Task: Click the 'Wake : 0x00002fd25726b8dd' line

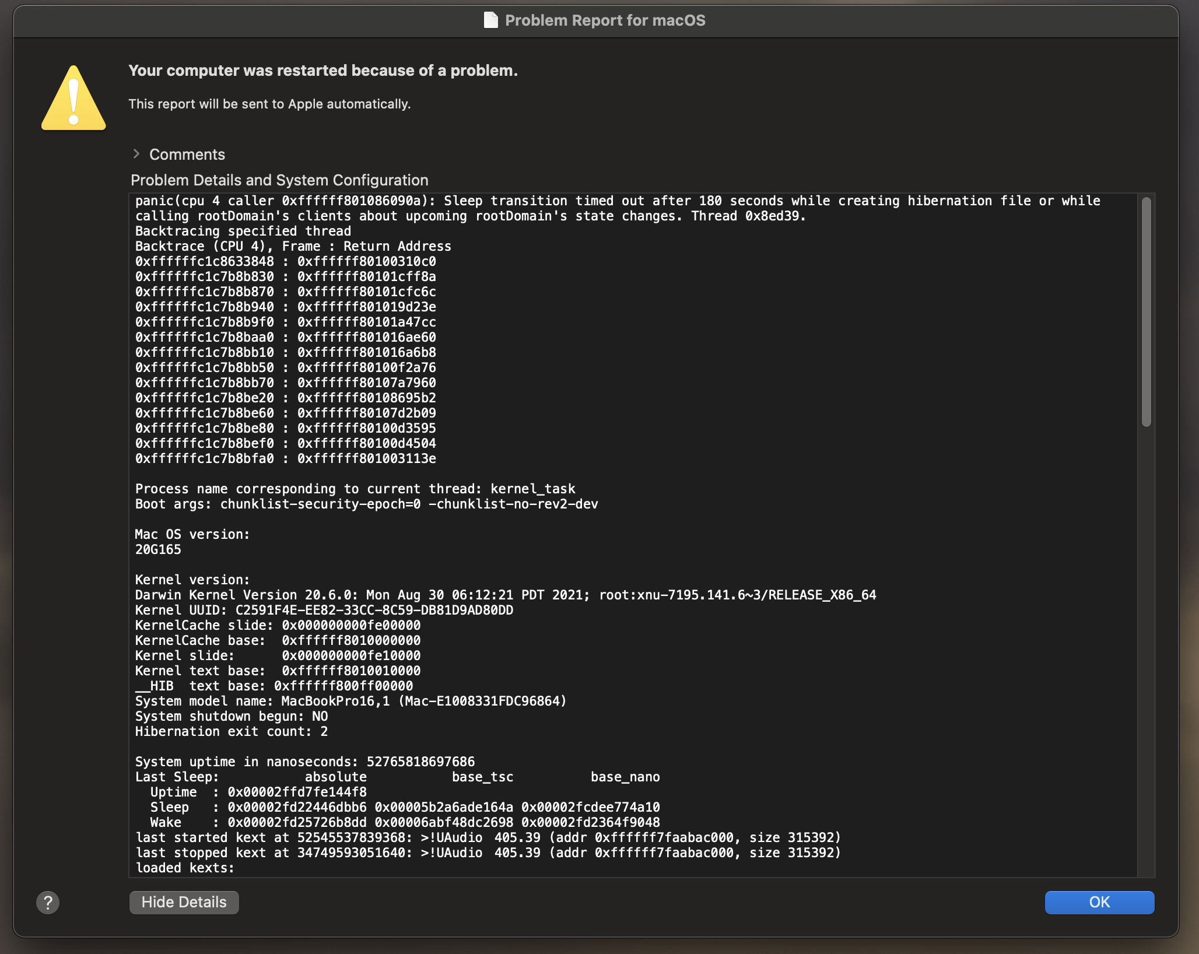Action: (x=405, y=822)
